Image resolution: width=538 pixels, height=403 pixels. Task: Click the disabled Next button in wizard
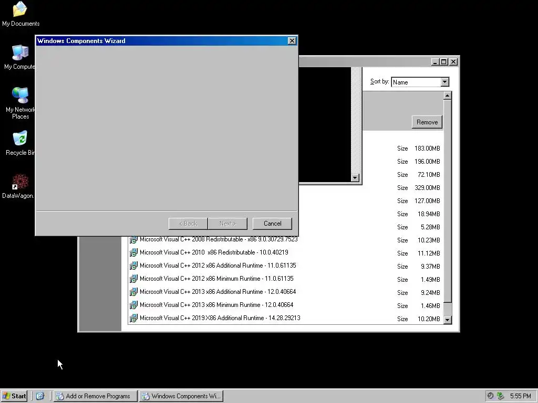227,224
